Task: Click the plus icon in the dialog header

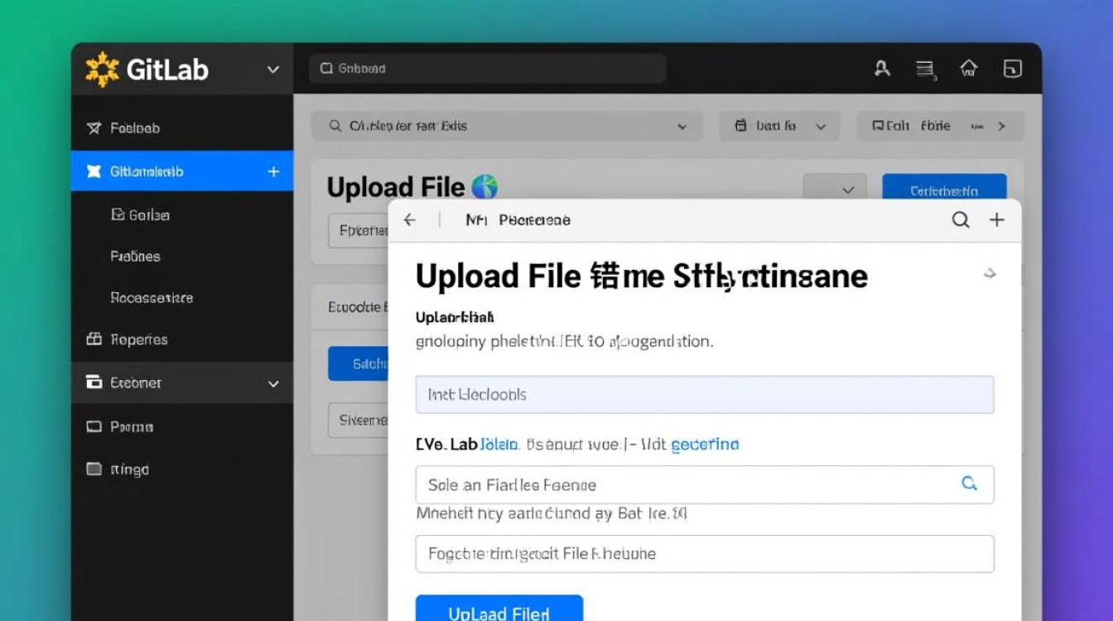Action: point(997,219)
